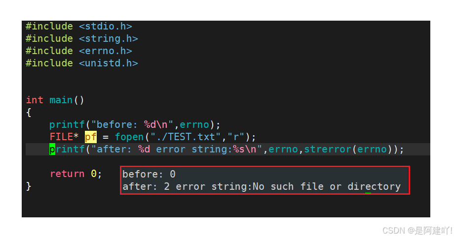Click the stdio.h include line
The image size is (454, 238).
click(x=78, y=27)
